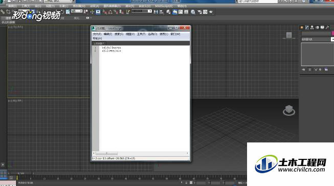Open the Utilities command panel tab
This screenshot has width=334, height=186.
point(327,27)
